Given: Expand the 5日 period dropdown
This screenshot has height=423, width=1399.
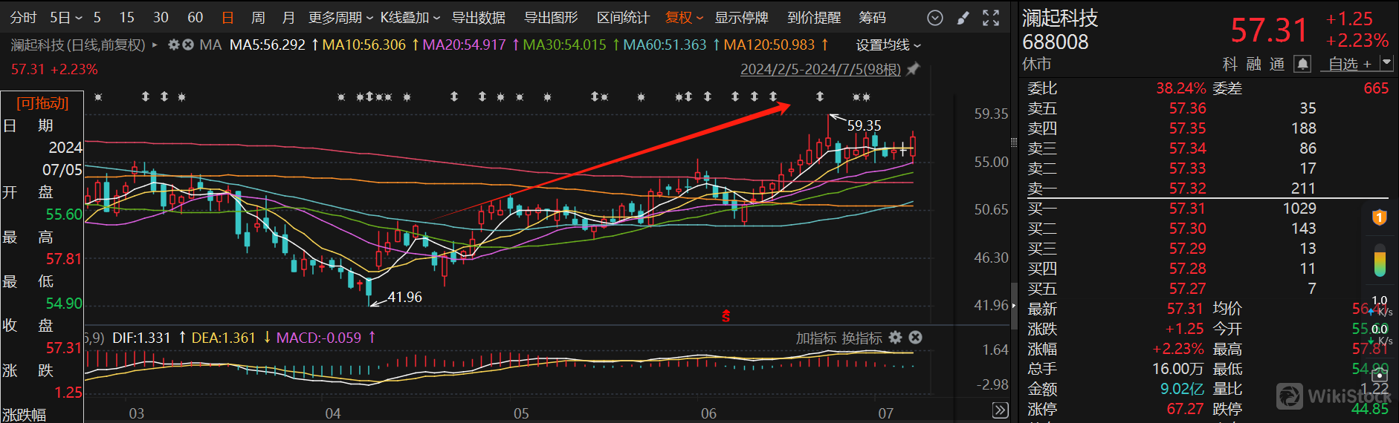Looking at the screenshot, I should click(x=66, y=18).
